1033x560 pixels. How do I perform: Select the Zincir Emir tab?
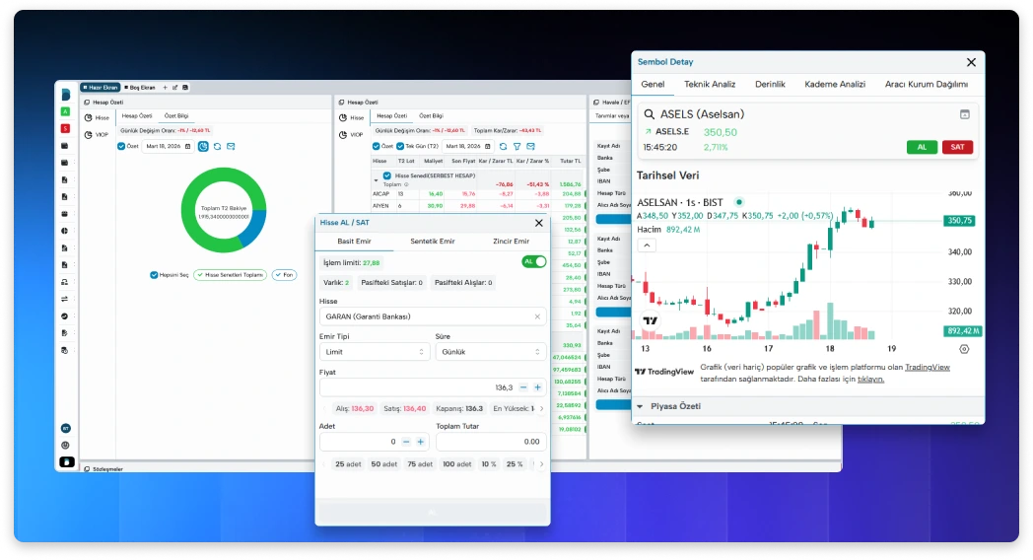(511, 241)
